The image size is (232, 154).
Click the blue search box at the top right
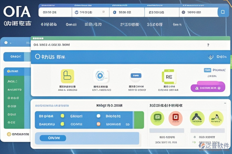click(222, 12)
